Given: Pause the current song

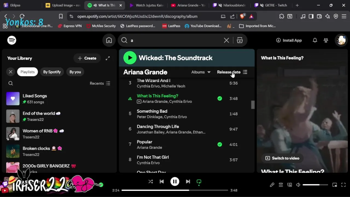Looking at the screenshot, I should pyautogui.click(x=175, y=181).
